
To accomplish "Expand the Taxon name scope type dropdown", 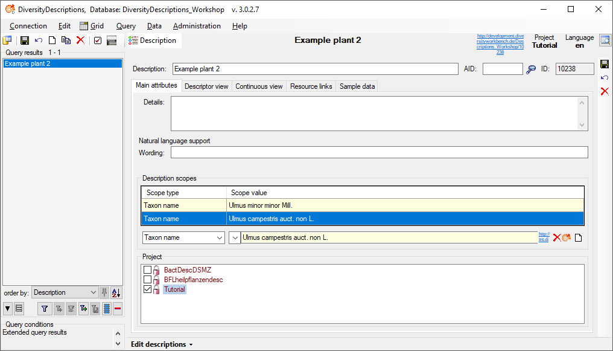I will click(x=220, y=238).
